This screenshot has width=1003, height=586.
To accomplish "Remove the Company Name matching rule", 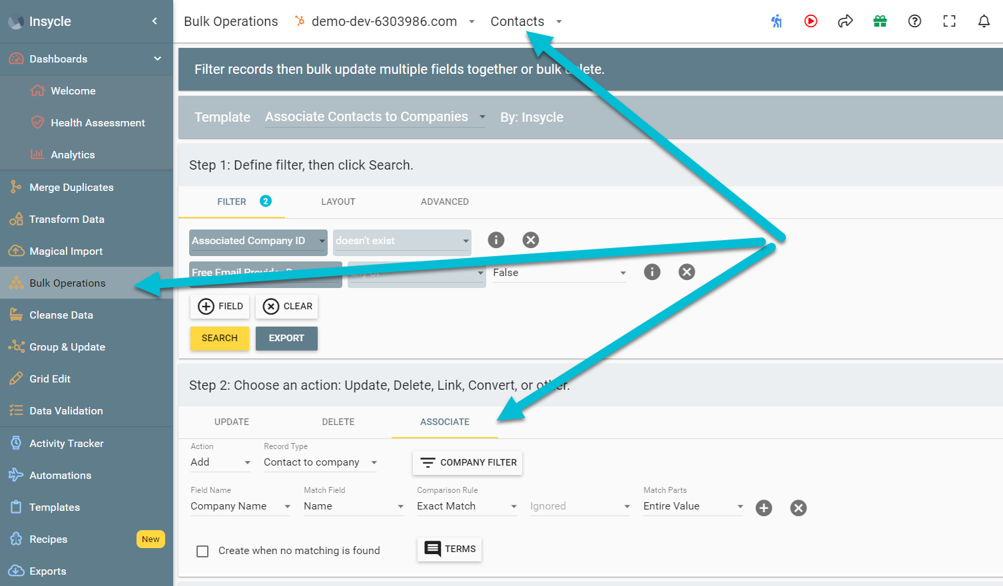I will point(799,508).
